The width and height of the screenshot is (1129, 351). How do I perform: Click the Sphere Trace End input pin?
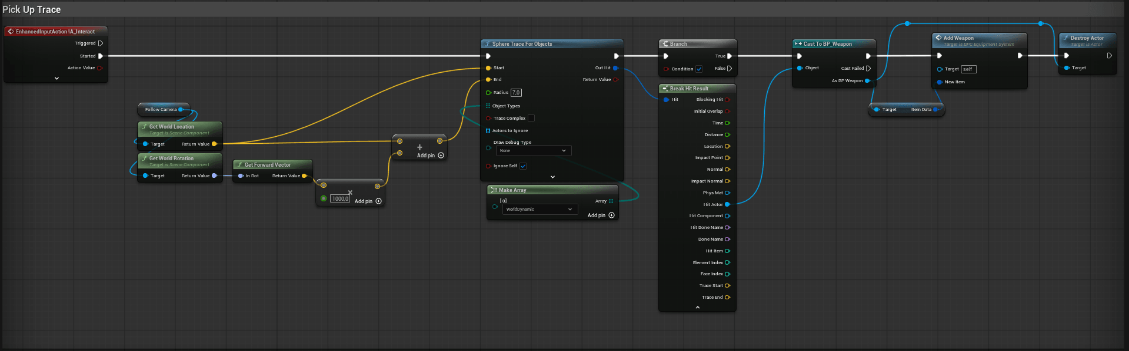click(x=488, y=80)
